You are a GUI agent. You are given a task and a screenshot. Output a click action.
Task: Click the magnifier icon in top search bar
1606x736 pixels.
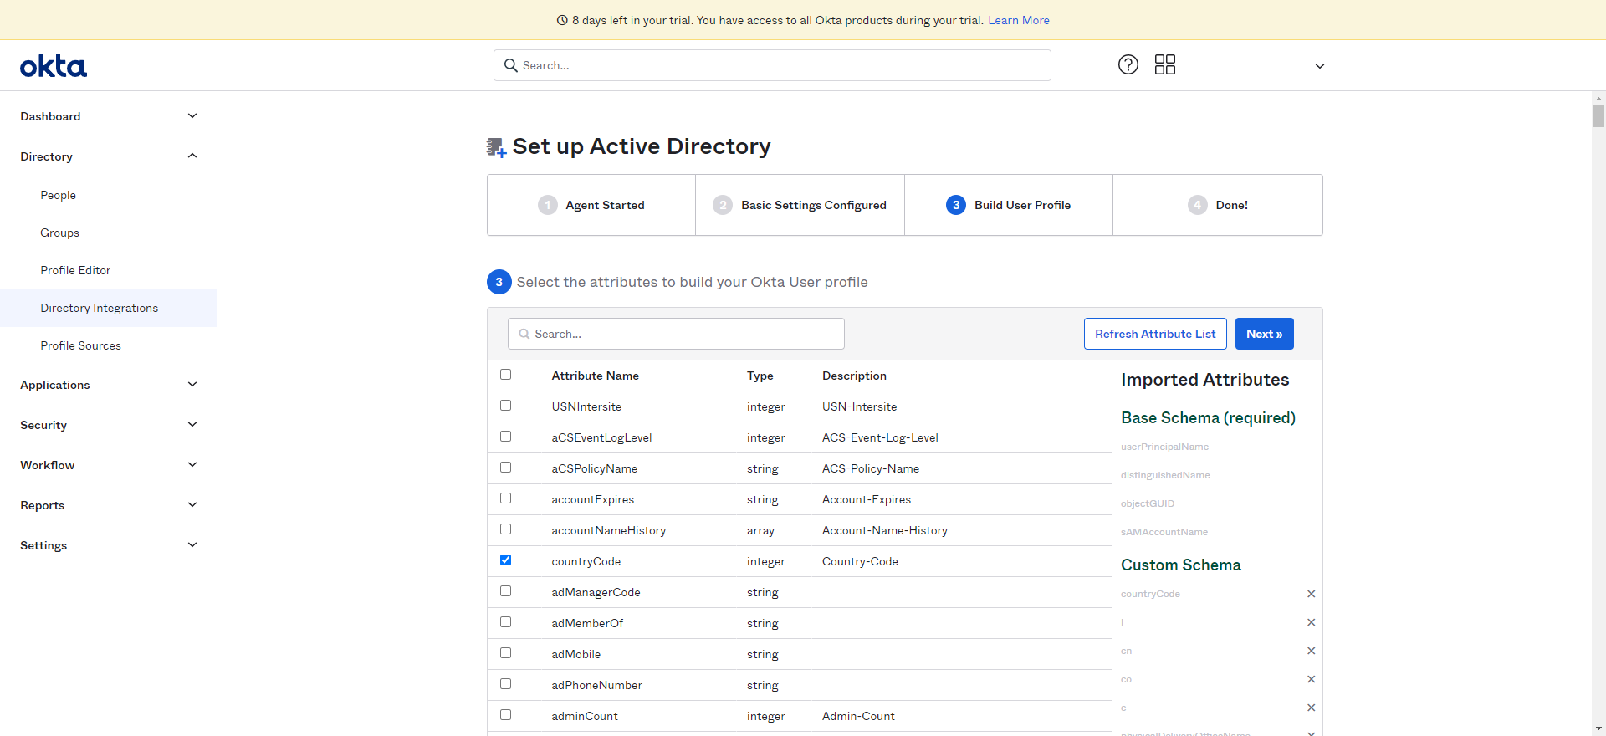[x=511, y=65]
